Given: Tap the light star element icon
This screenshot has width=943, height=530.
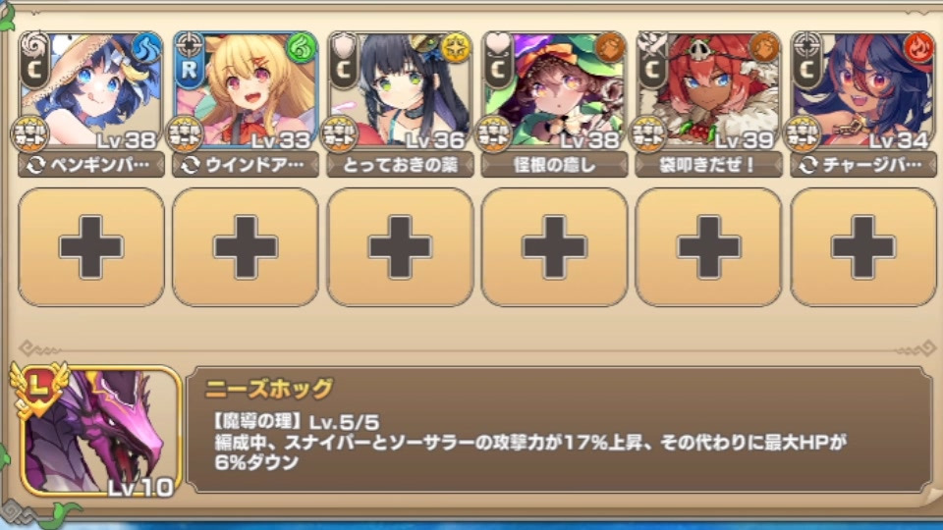Looking at the screenshot, I should coord(455,48).
